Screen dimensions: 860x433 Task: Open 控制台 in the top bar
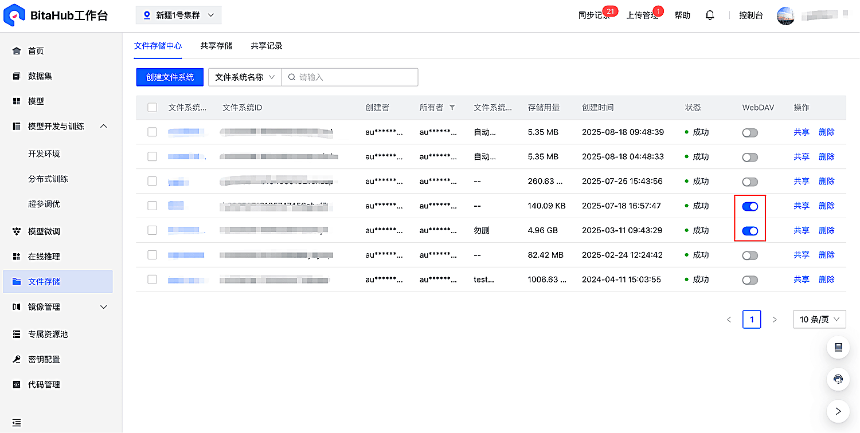(751, 15)
